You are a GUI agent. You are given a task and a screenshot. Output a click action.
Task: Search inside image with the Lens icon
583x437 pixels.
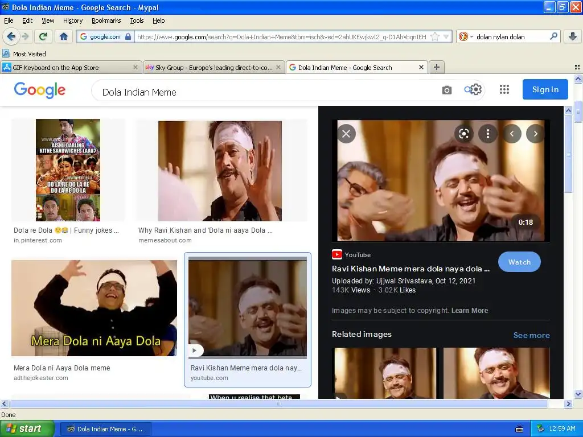click(x=463, y=134)
